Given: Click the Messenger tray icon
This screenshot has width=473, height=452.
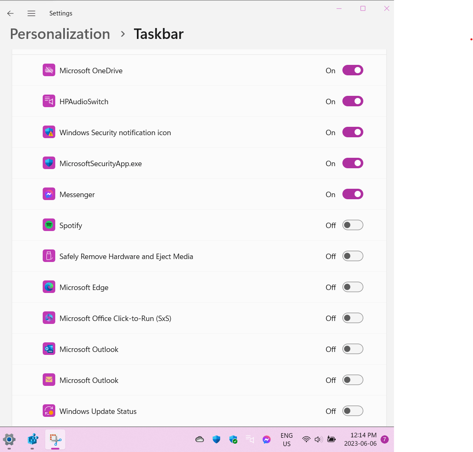Looking at the screenshot, I should pos(266,439).
